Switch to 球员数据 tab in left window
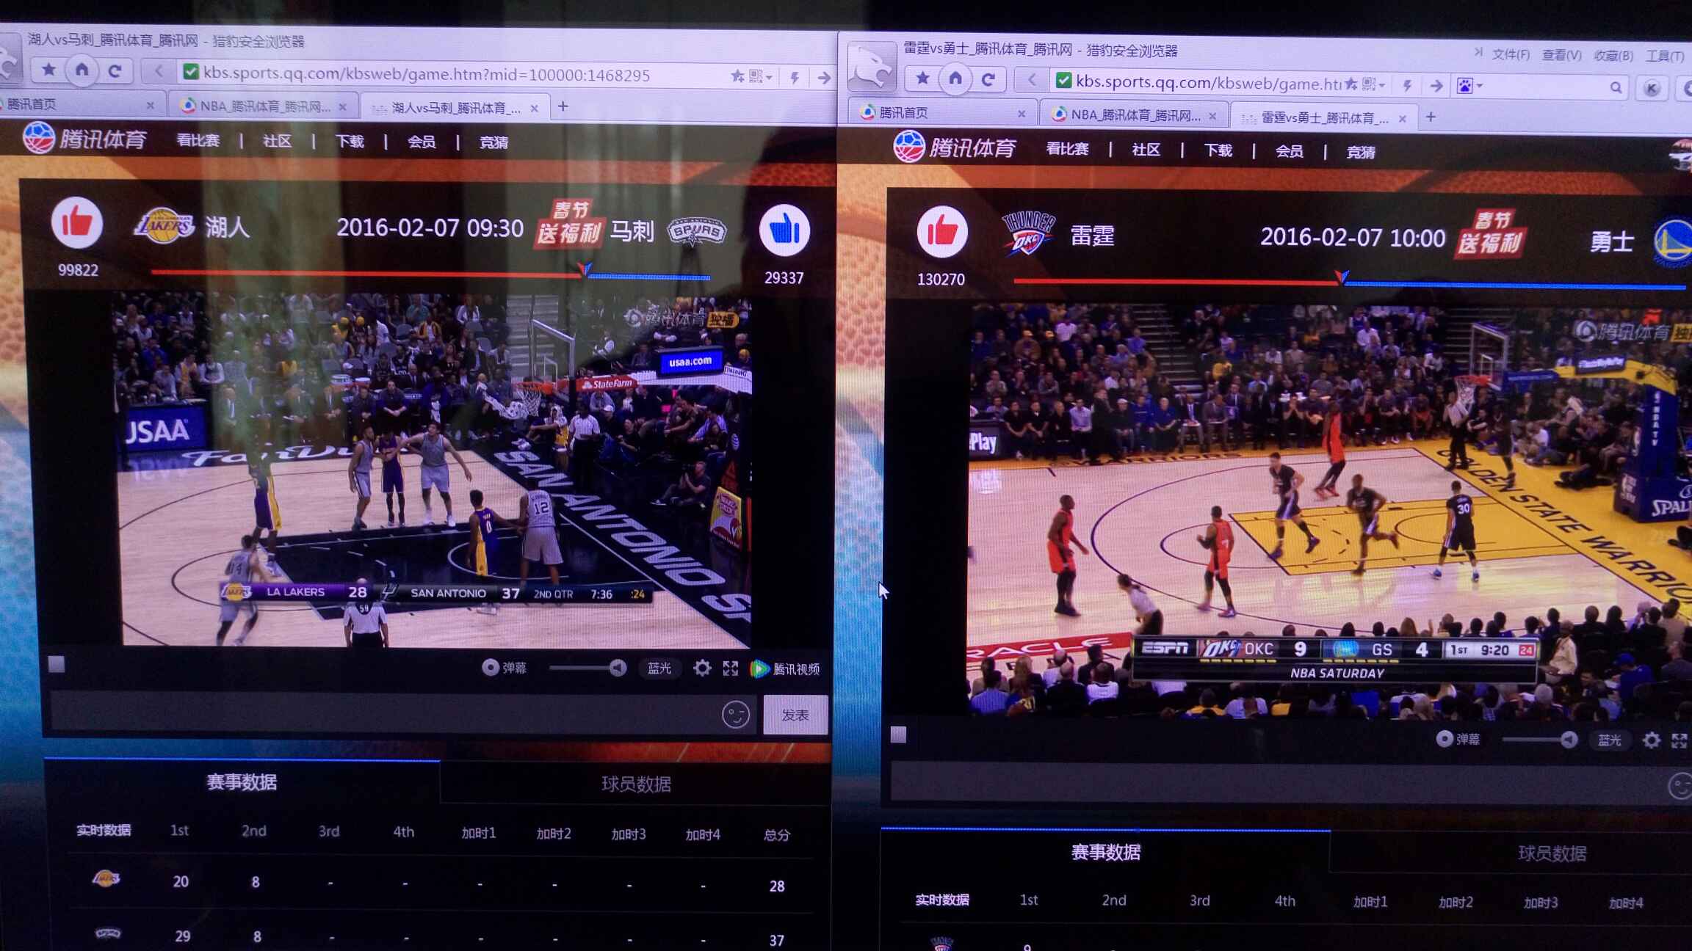Viewport: 1692px width, 951px height. [x=635, y=784]
